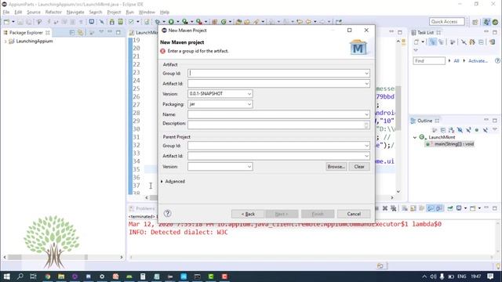Open Windows Start button
Viewport: 502px width, 282px height.
pos(6,277)
